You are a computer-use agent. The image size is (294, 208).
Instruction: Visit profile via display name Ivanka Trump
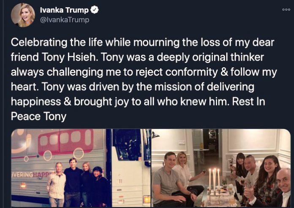pos(64,10)
